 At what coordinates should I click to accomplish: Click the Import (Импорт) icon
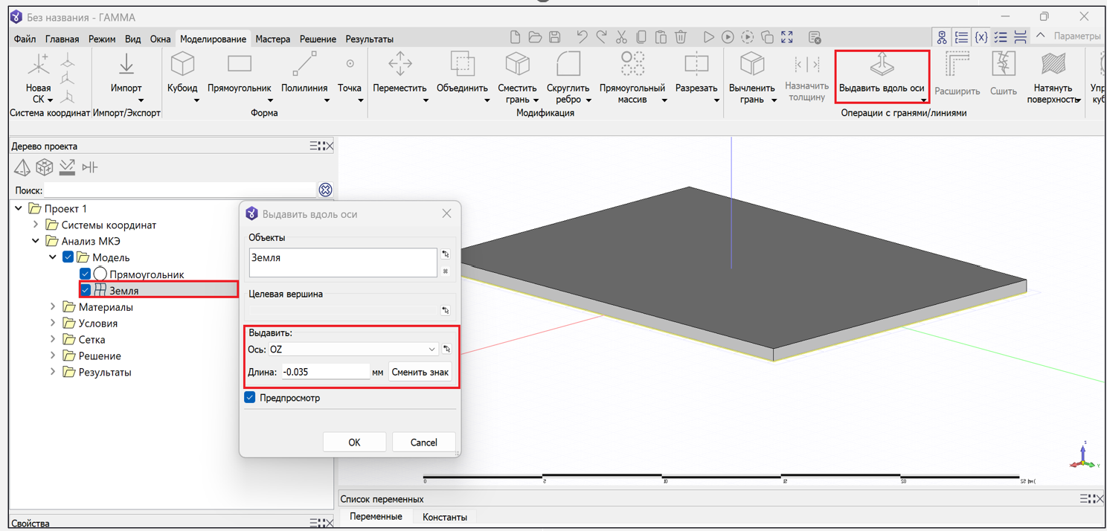click(x=126, y=65)
